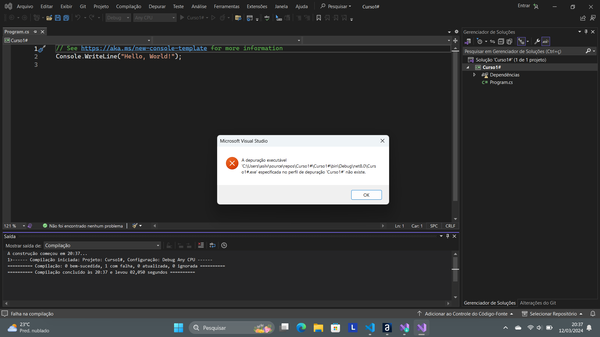Click OK in the error dialog
This screenshot has height=337, width=600.
click(x=366, y=195)
